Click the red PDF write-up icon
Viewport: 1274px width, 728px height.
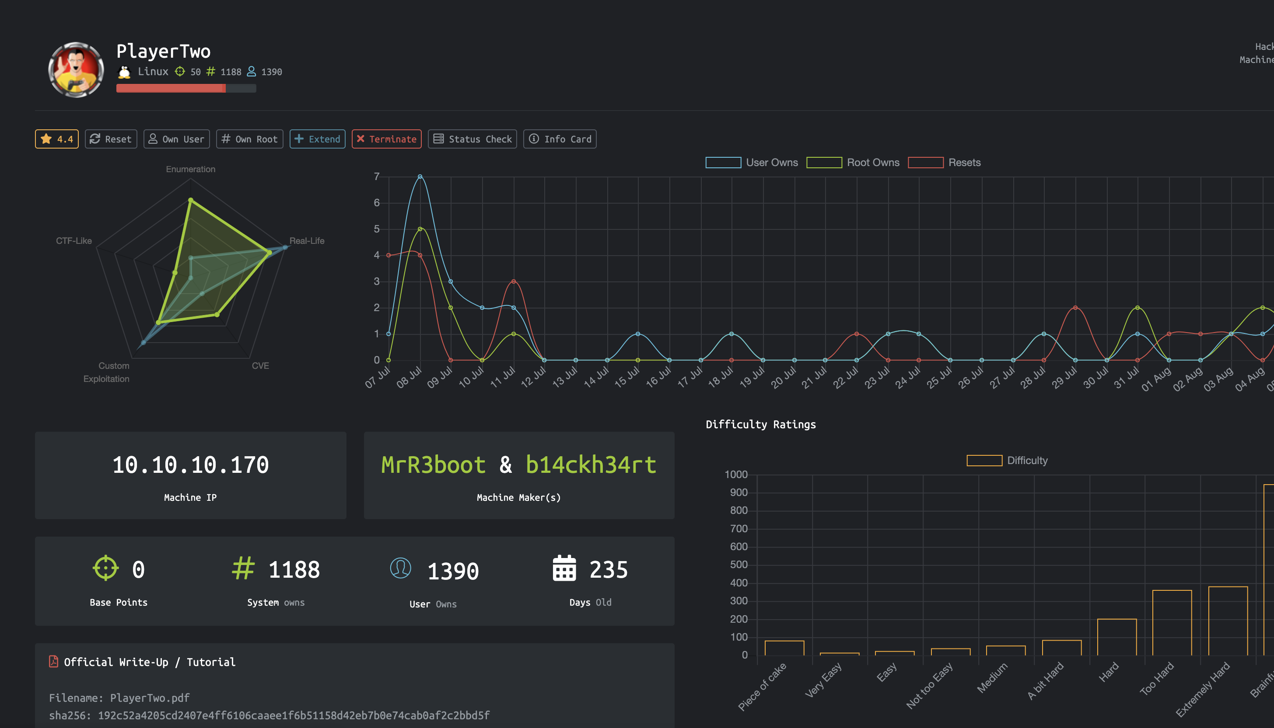pyautogui.click(x=53, y=662)
